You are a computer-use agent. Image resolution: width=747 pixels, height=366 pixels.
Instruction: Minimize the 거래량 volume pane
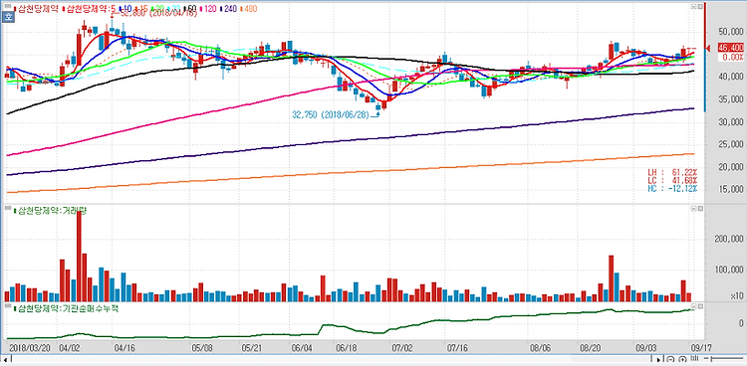pyautogui.click(x=693, y=209)
